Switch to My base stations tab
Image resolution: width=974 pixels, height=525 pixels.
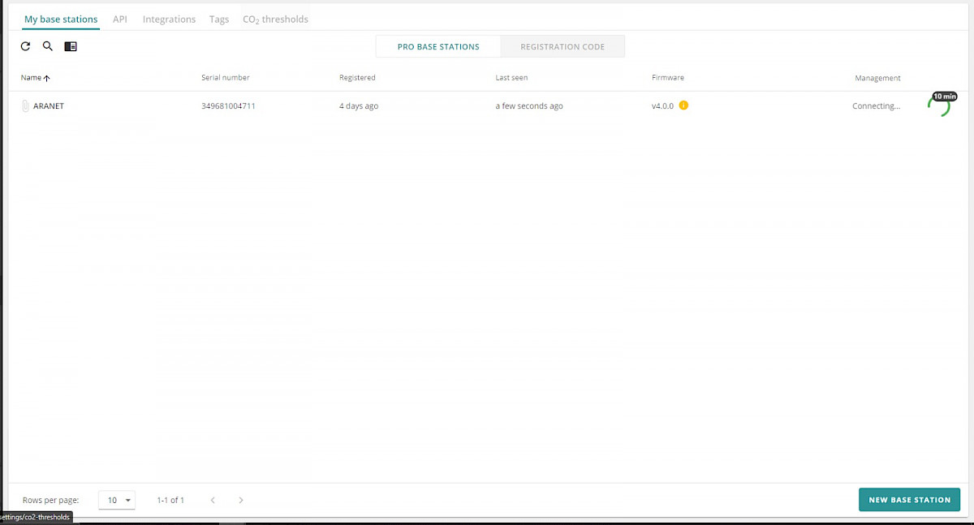[61, 19]
